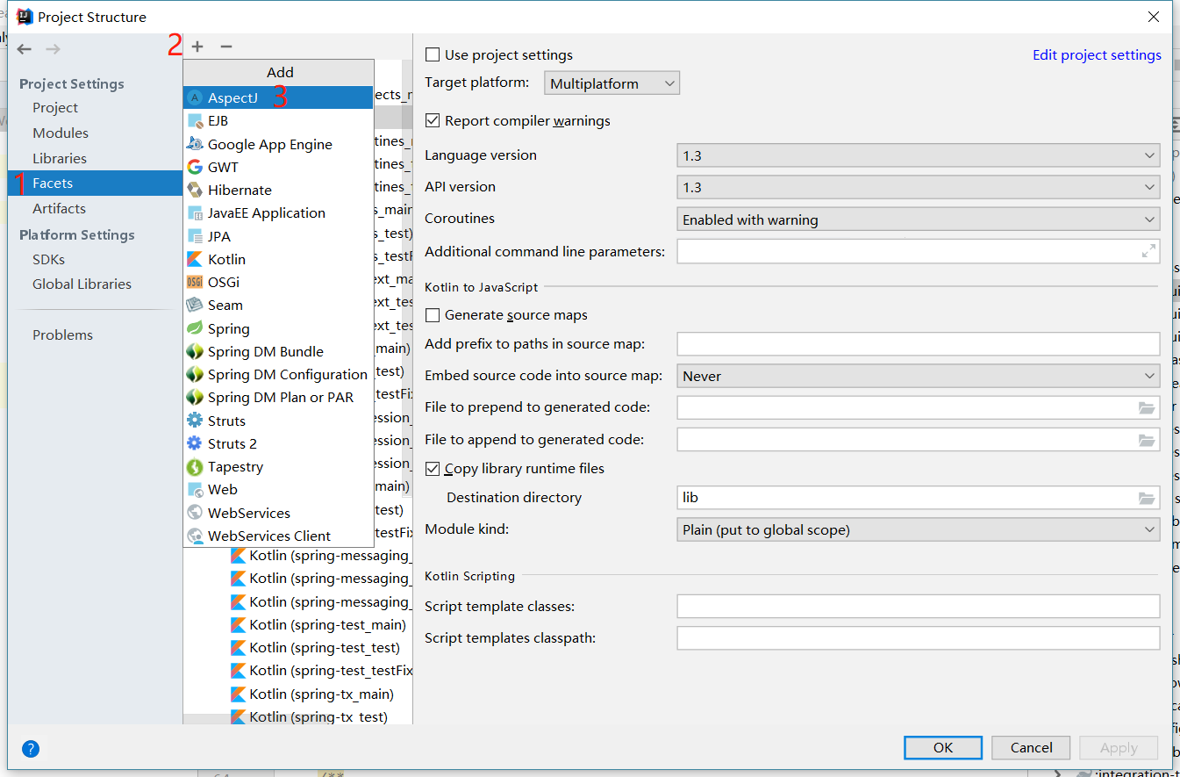Image resolution: width=1180 pixels, height=777 pixels.
Task: Click the remove facet minus icon
Action: (226, 47)
